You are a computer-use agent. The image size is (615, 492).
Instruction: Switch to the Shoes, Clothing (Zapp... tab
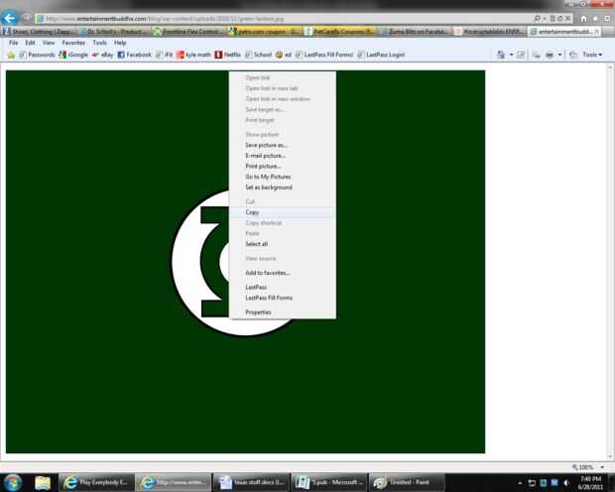click(x=39, y=32)
